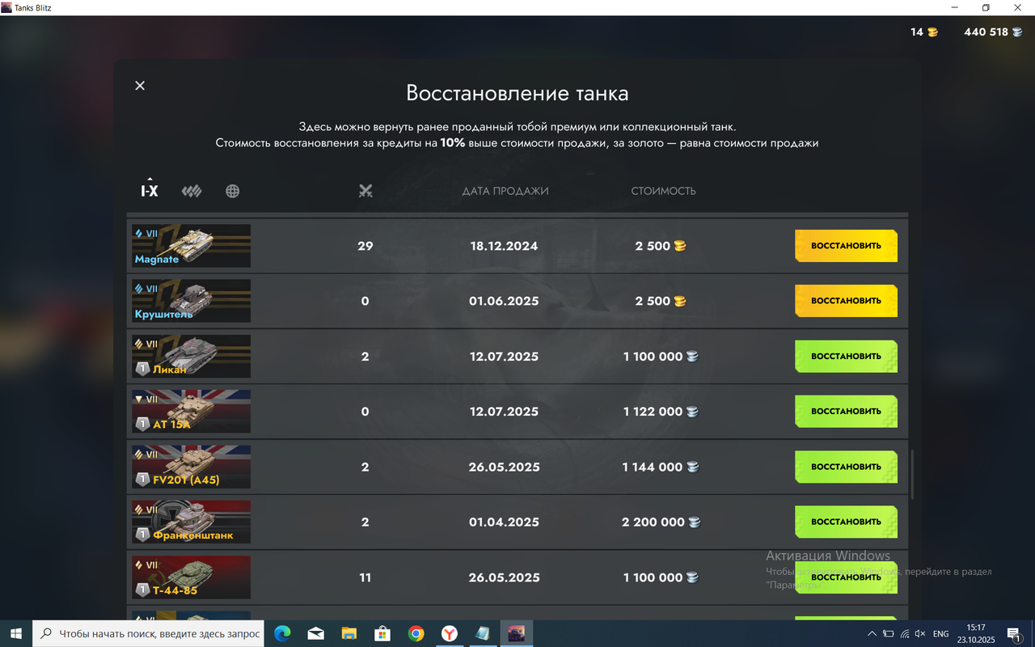
Task: Select Magnate tank thumbnail
Action: 192,246
